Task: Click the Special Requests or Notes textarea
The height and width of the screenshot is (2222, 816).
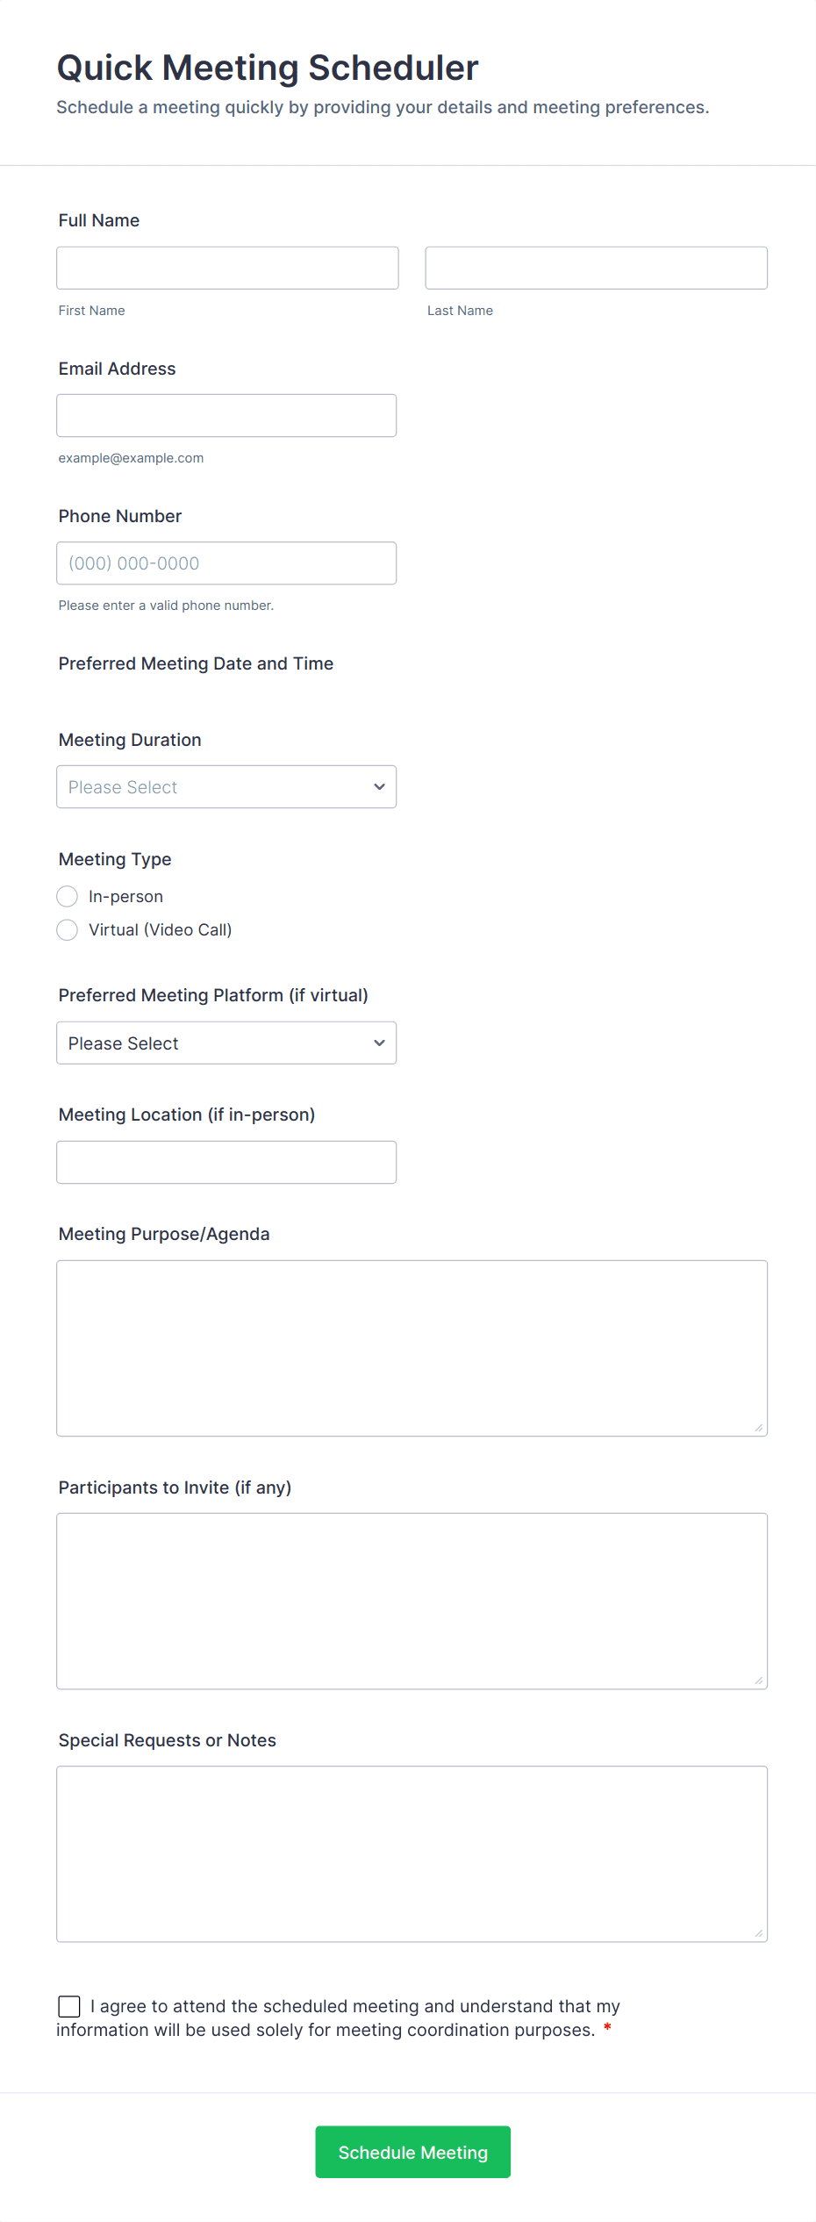Action: (x=412, y=1853)
